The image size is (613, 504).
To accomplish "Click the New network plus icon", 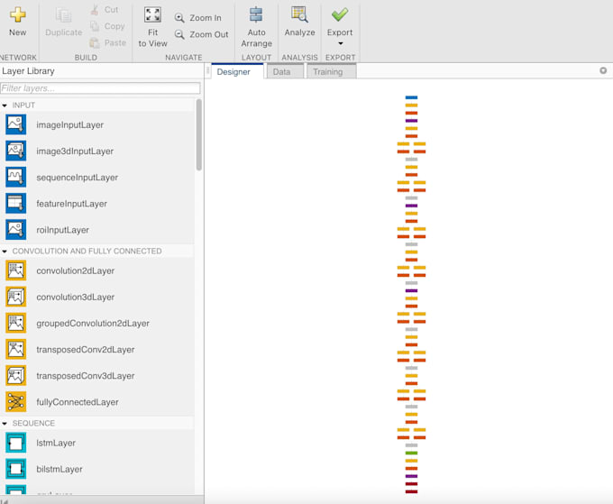I will tap(17, 15).
